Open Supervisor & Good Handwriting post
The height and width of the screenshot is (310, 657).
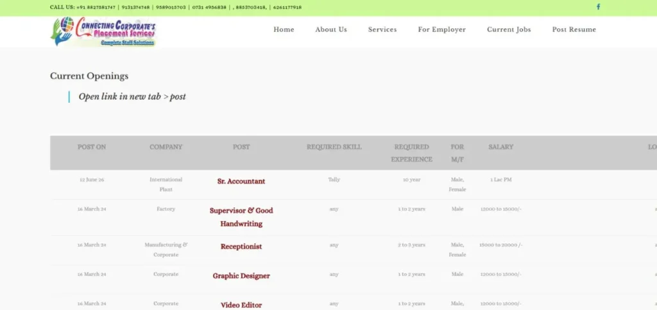pos(241,217)
